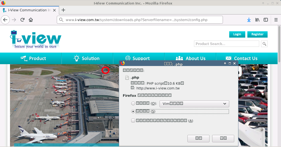Screen dimensions: 281x147
Task: Click the Firefox icon in dialog title bar
Action: pyautogui.click(x=122, y=63)
